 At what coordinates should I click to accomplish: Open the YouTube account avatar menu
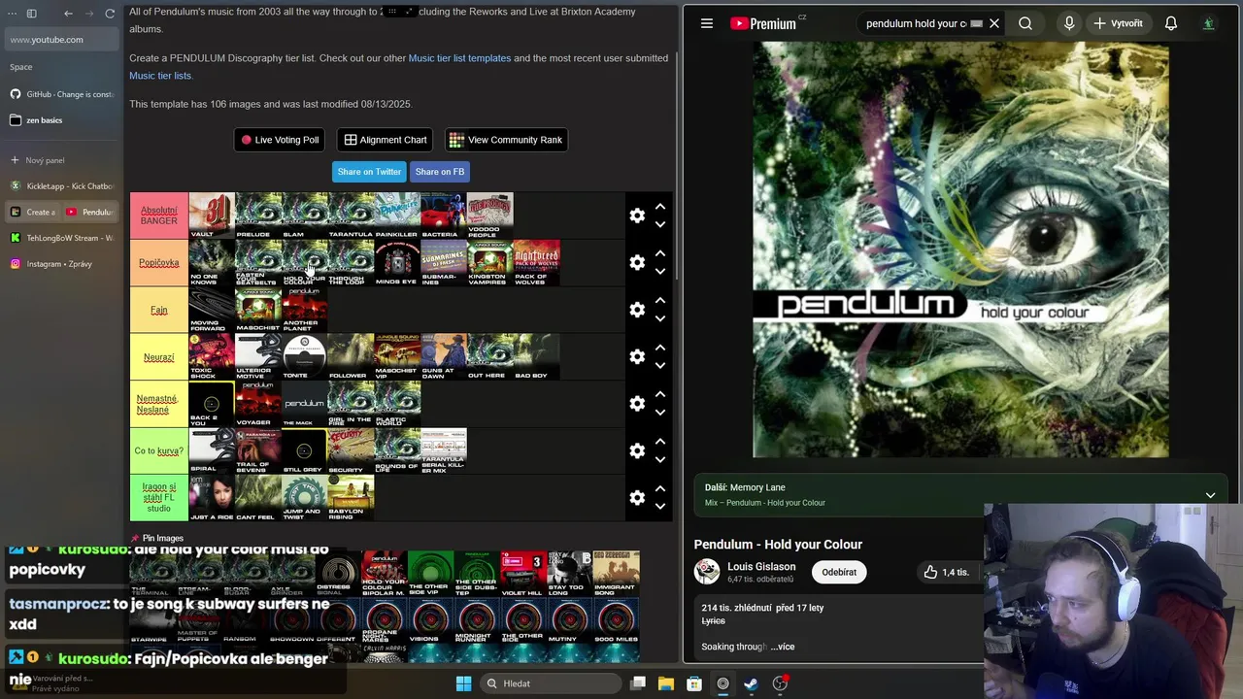click(1209, 23)
